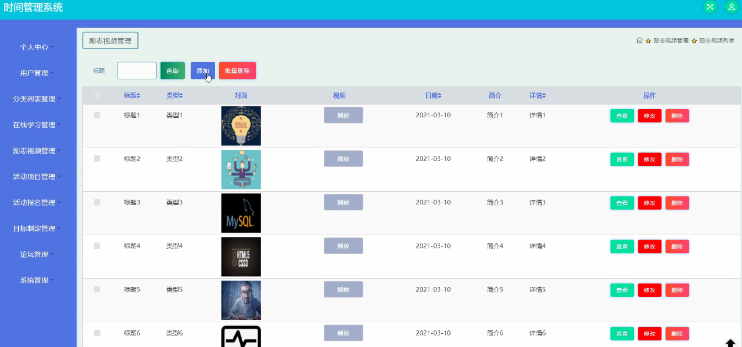Edit row 标题5 with 修改
The width and height of the screenshot is (742, 347).
(649, 290)
